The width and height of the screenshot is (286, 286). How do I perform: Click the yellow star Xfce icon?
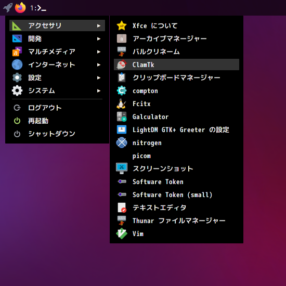point(122,25)
